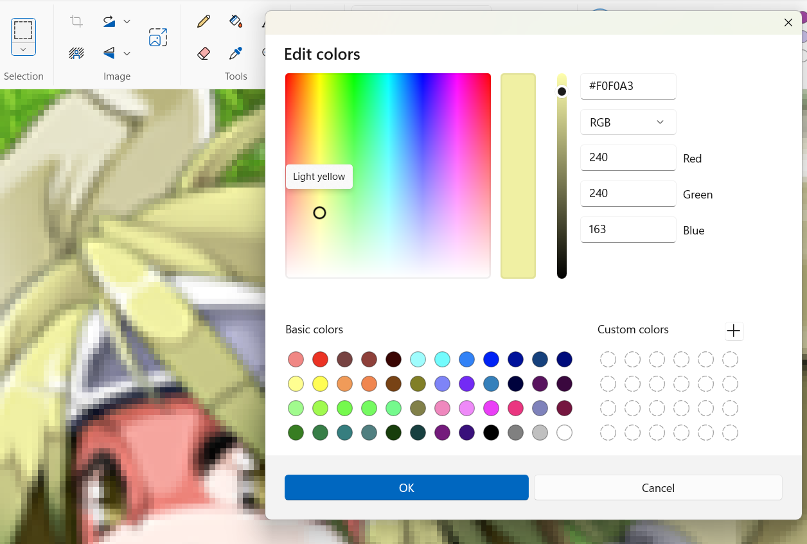This screenshot has width=807, height=544.
Task: Click the 'Edit colors' dialog title text
Action: click(x=322, y=54)
